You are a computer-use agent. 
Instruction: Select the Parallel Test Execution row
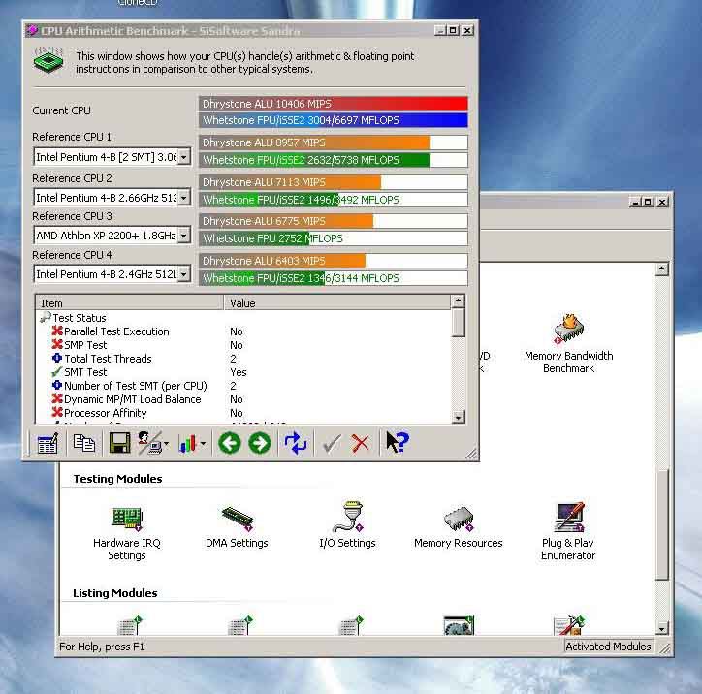click(x=244, y=331)
